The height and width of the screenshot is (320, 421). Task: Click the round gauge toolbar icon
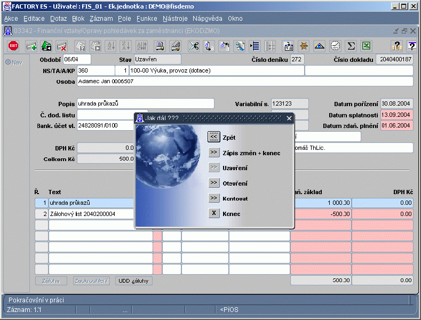(335, 46)
